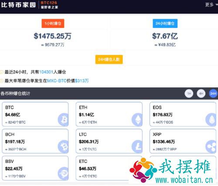Image resolution: width=218 pixels, height=186 pixels.
Task: Click the 比特币家园 site logo
Action: 18,5
